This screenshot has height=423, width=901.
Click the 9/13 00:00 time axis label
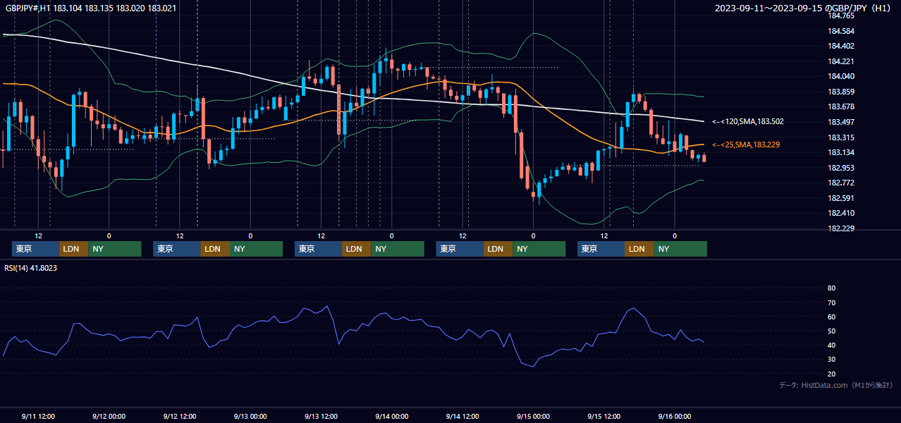tap(250, 416)
